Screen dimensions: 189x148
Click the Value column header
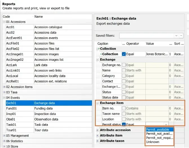click(150, 44)
